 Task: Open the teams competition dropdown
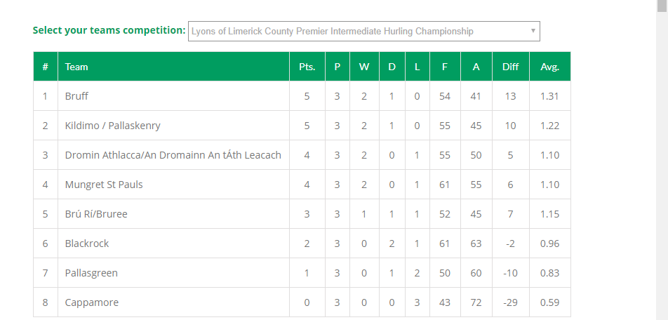tap(363, 31)
